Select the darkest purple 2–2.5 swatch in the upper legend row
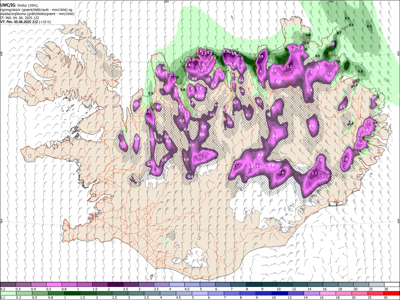Image resolution: width=400 pixels, height=300 pixels. pos(115,284)
